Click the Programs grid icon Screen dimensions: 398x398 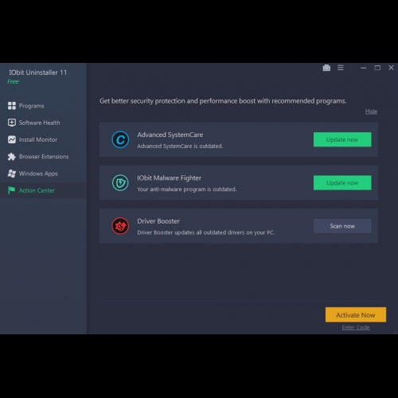pos(12,106)
